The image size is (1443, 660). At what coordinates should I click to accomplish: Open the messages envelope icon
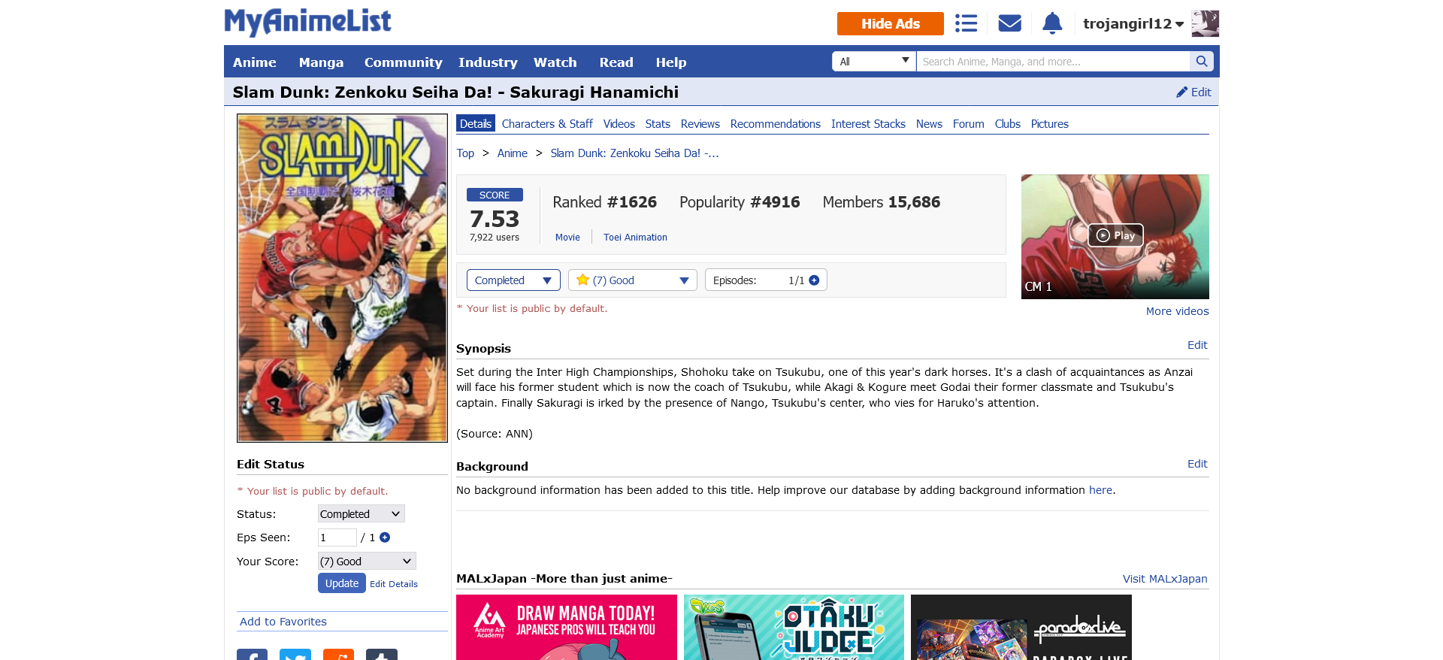(1009, 23)
